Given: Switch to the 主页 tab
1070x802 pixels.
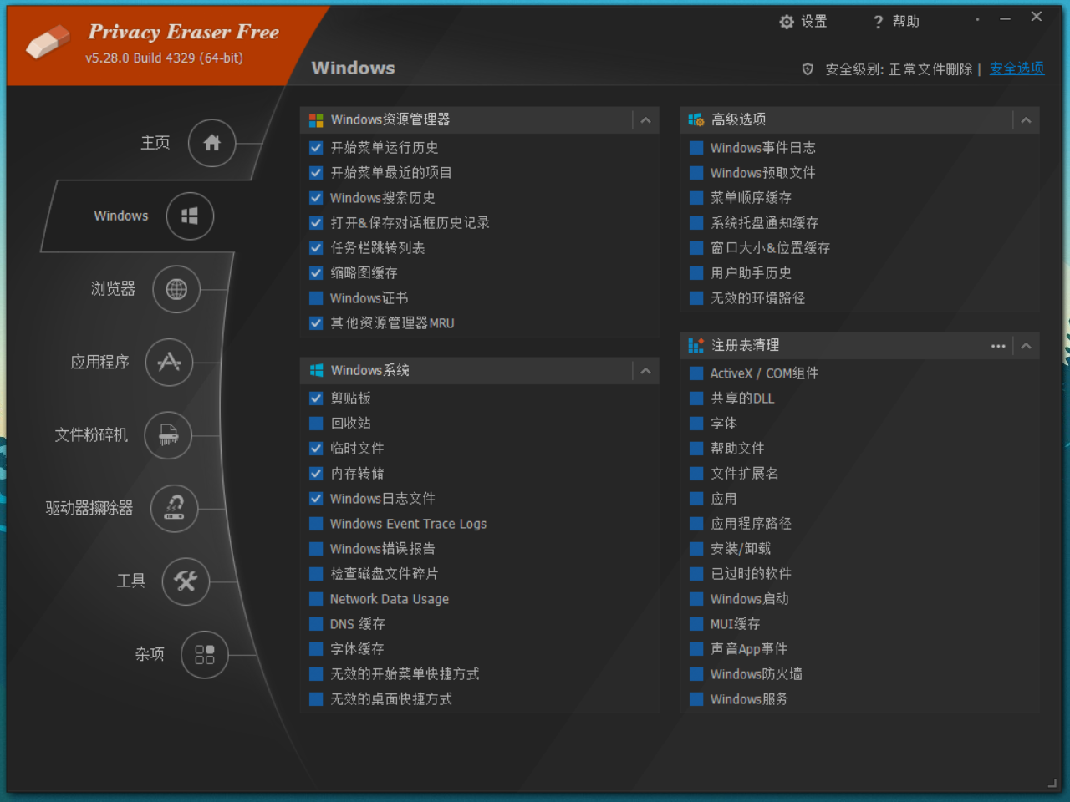Looking at the screenshot, I should coord(155,143).
